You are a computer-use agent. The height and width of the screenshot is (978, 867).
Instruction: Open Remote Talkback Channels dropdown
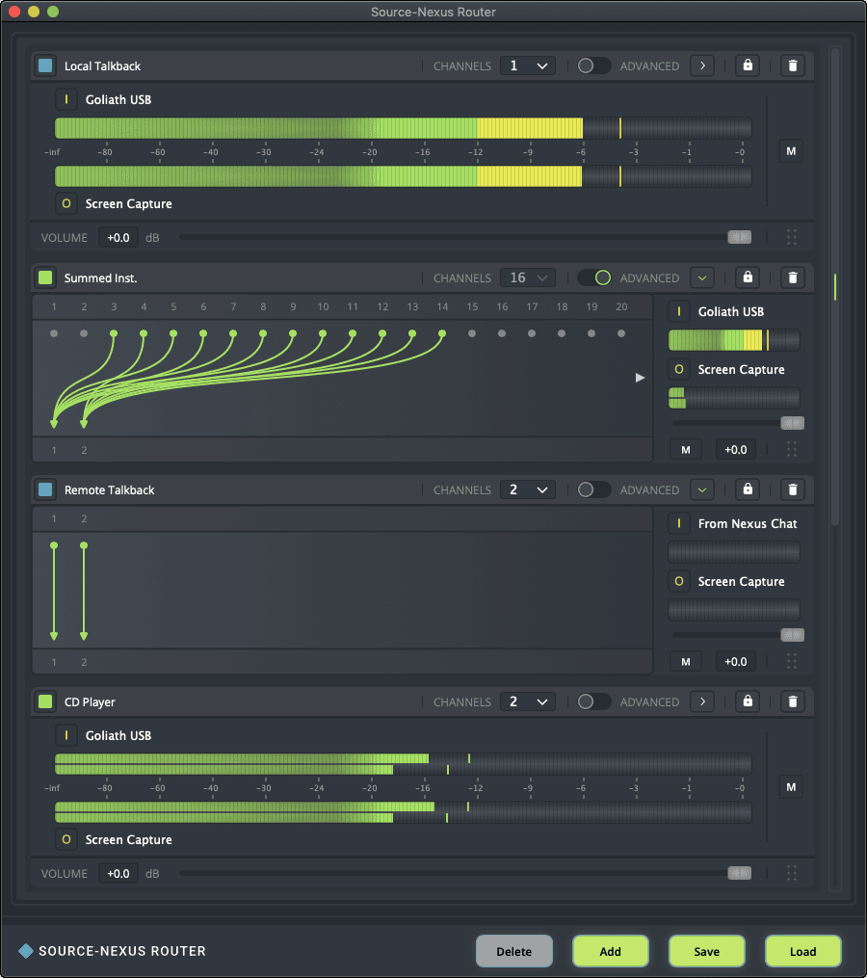[x=528, y=490]
